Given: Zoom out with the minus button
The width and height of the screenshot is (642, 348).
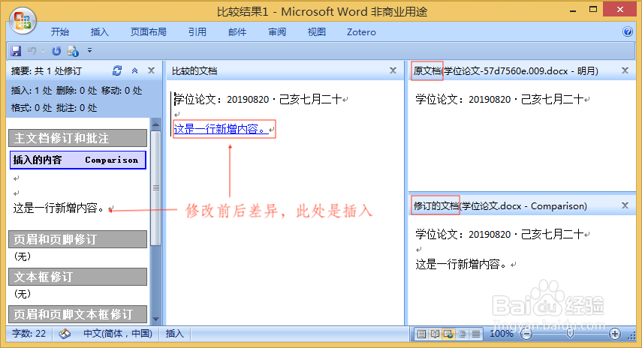Looking at the screenshot, I should pyautogui.click(x=526, y=334).
